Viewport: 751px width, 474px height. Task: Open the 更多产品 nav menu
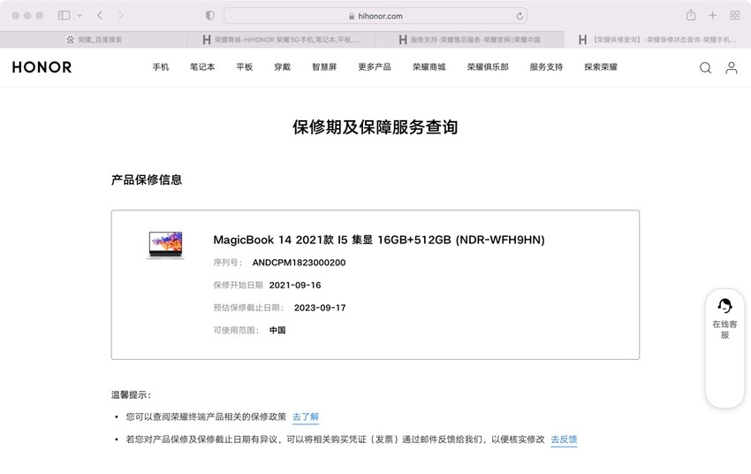click(375, 67)
